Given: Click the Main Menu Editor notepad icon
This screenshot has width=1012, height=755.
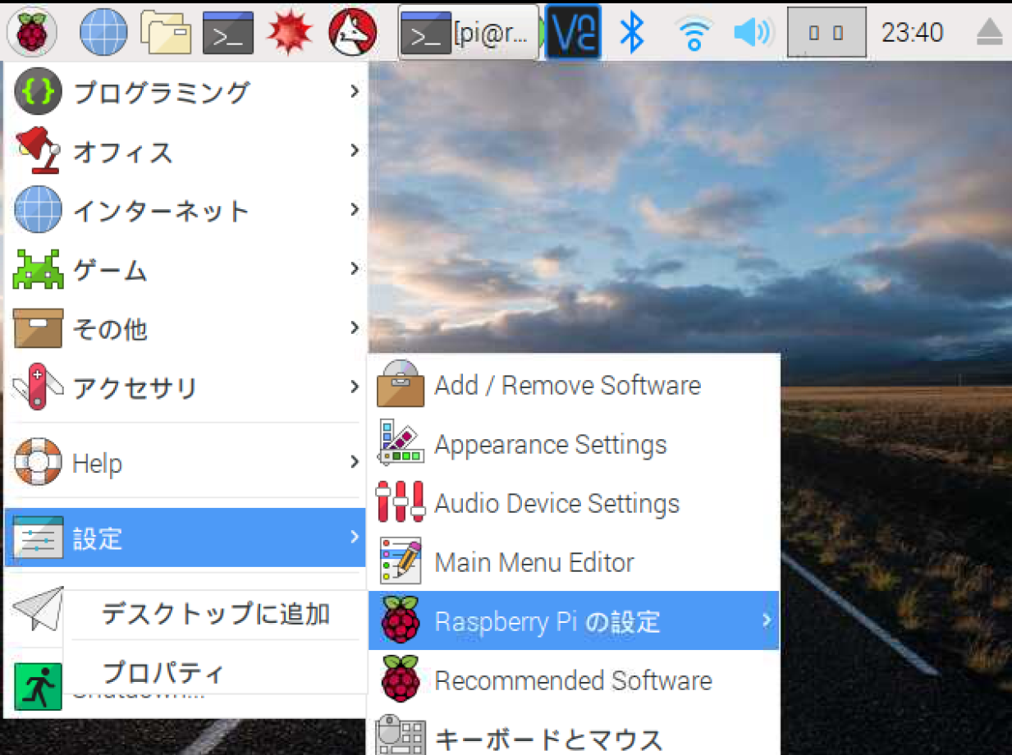Looking at the screenshot, I should pyautogui.click(x=401, y=561).
